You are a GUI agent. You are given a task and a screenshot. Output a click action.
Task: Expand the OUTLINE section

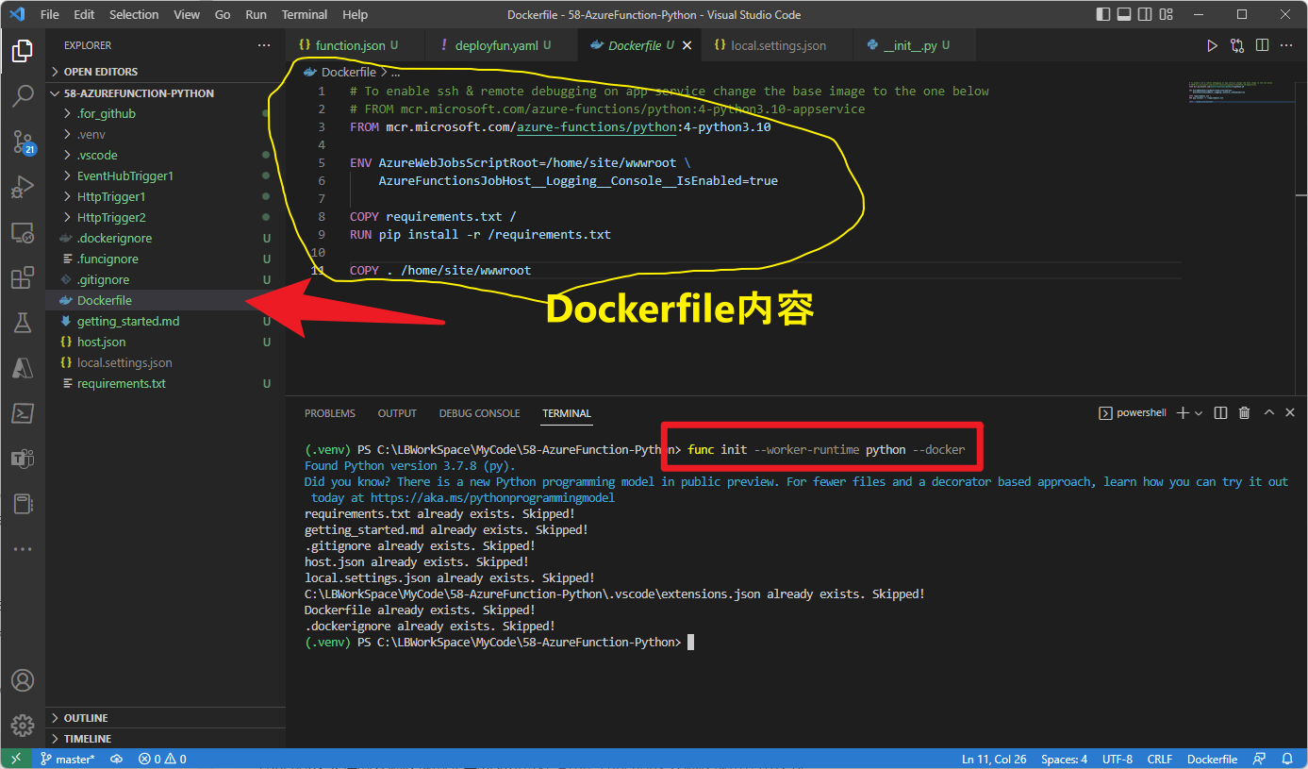click(x=86, y=718)
